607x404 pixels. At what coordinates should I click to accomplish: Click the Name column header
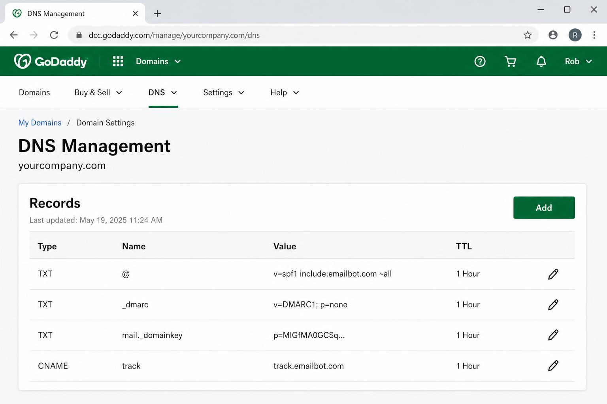coord(134,246)
